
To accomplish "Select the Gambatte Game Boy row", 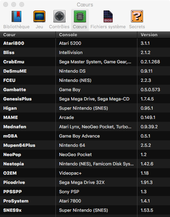I will point(85,90).
